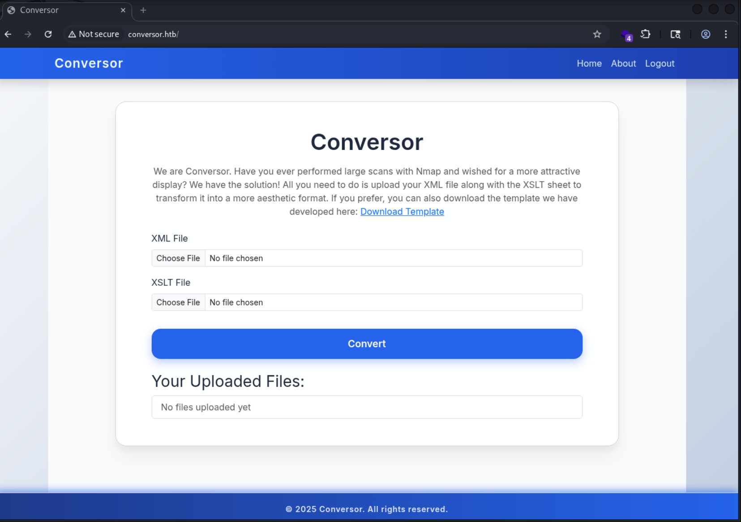The height and width of the screenshot is (522, 741).
Task: Click the blue Convert button
Action: click(x=367, y=344)
